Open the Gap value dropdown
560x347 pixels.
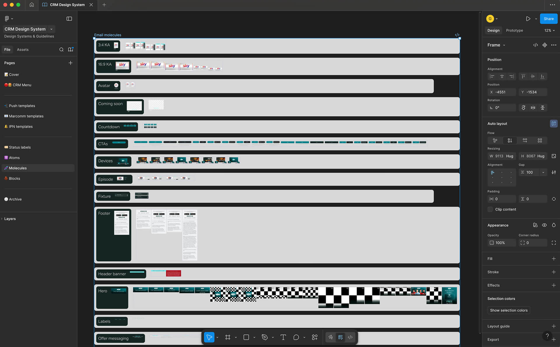coord(543,172)
